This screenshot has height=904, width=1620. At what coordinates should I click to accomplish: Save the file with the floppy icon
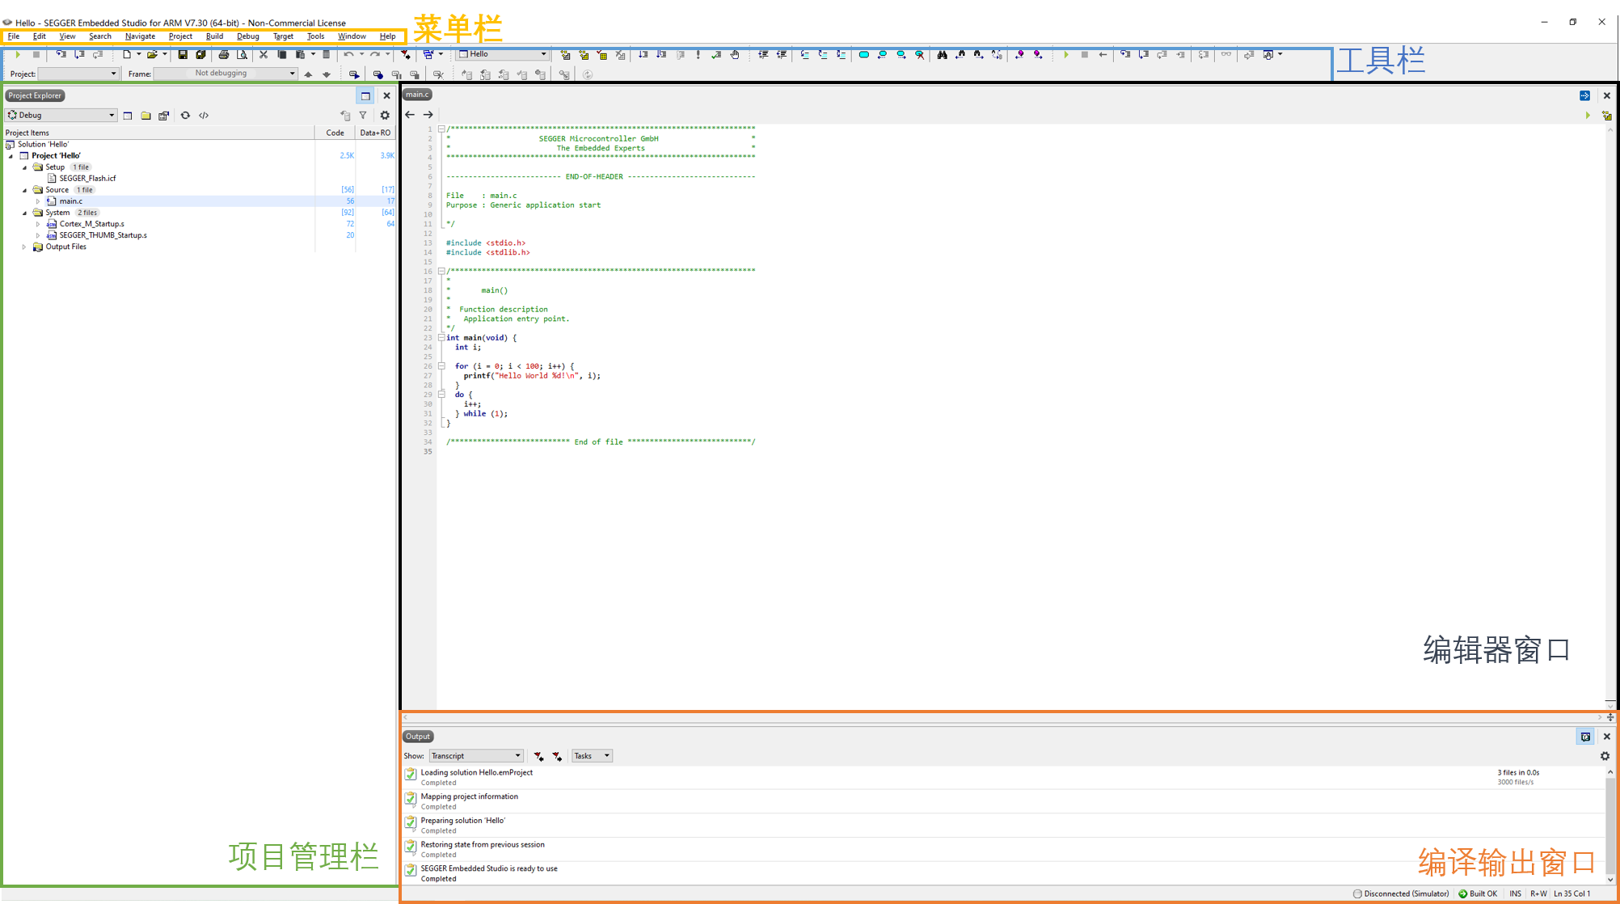(x=183, y=54)
